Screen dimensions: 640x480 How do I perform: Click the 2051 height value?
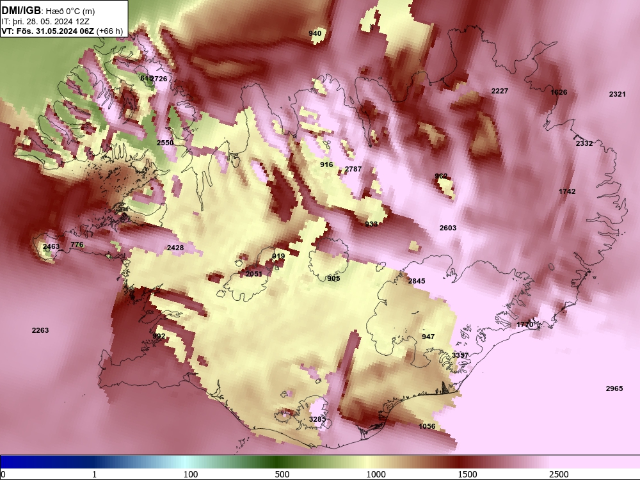coord(254,275)
